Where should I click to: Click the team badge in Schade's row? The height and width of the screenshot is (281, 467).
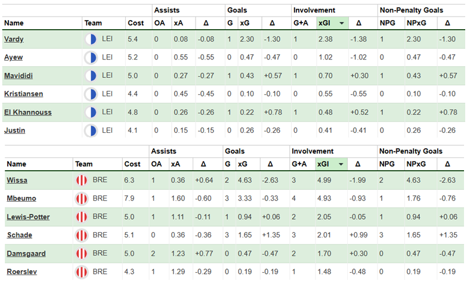82,235
